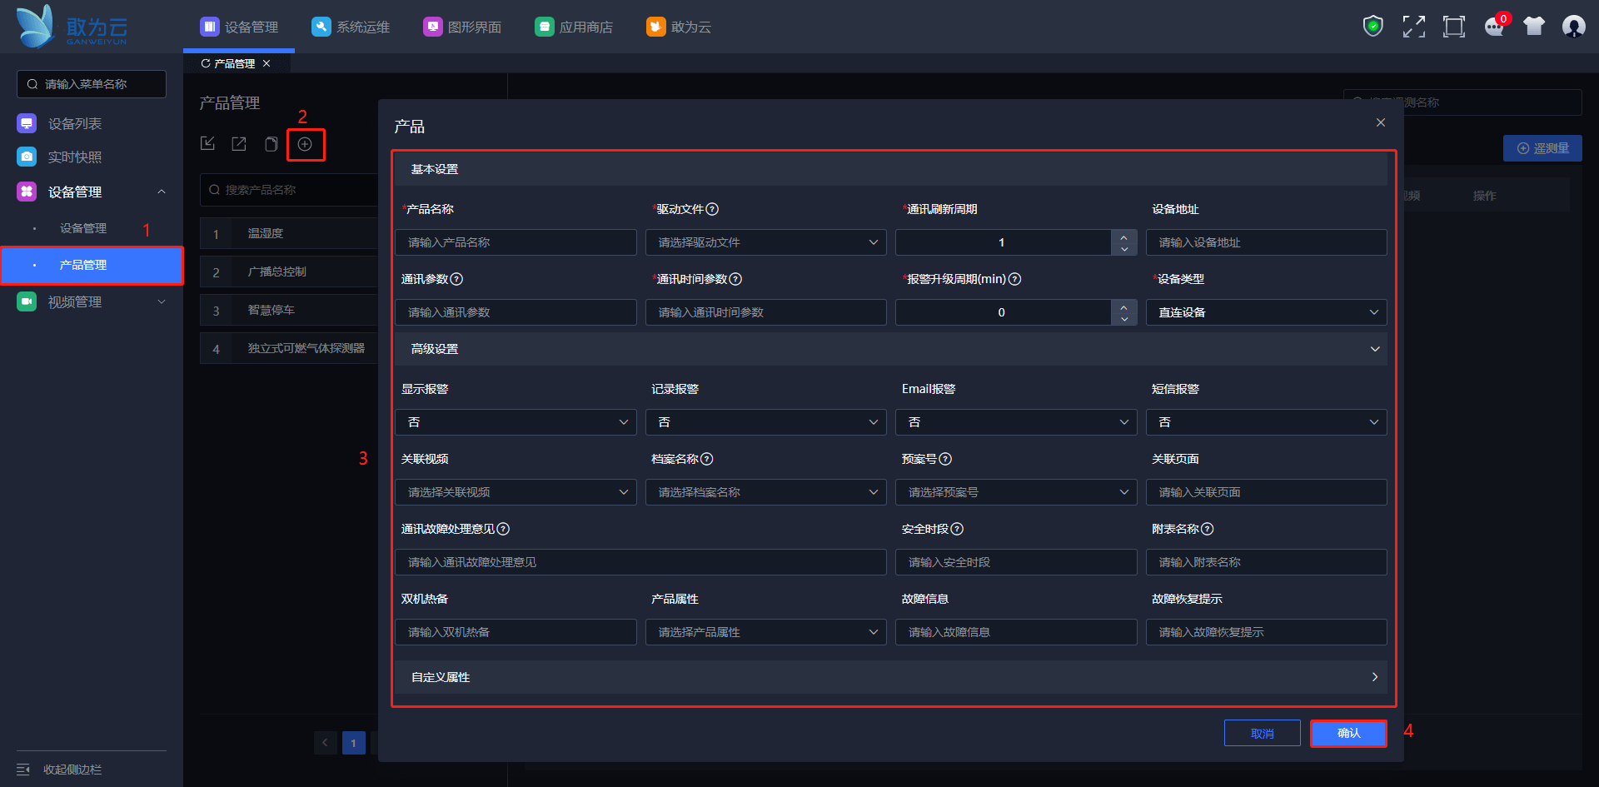Click the help icon beside 预案号

[x=945, y=459]
